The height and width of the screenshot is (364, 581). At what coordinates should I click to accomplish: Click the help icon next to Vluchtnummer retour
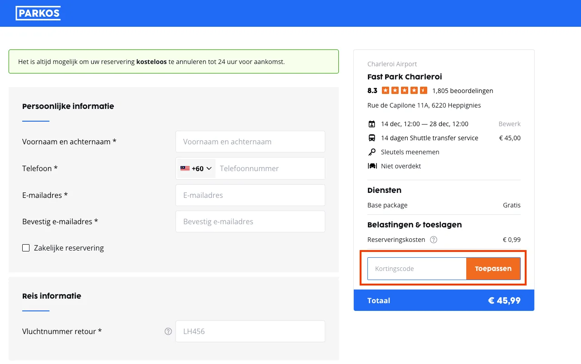(168, 331)
